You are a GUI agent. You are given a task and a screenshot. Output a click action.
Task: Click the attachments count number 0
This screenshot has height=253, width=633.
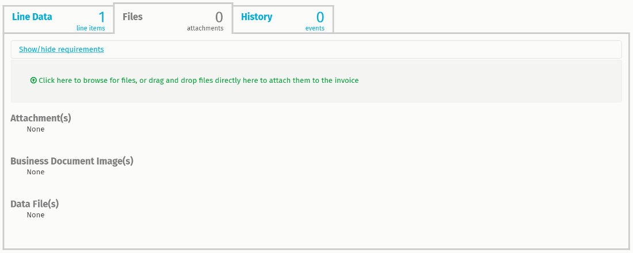[219, 17]
